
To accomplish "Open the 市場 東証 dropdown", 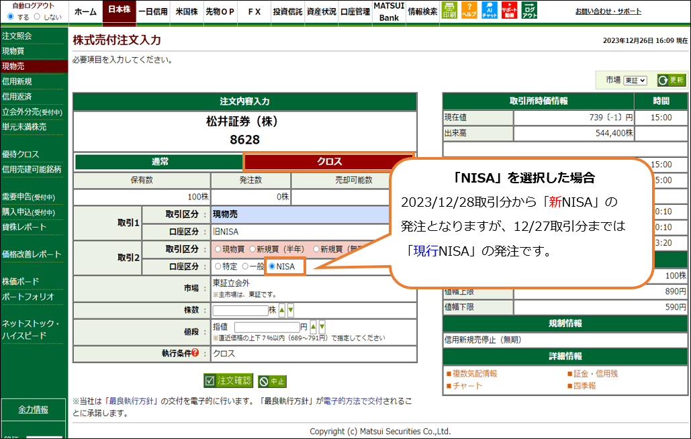I will tap(635, 80).
